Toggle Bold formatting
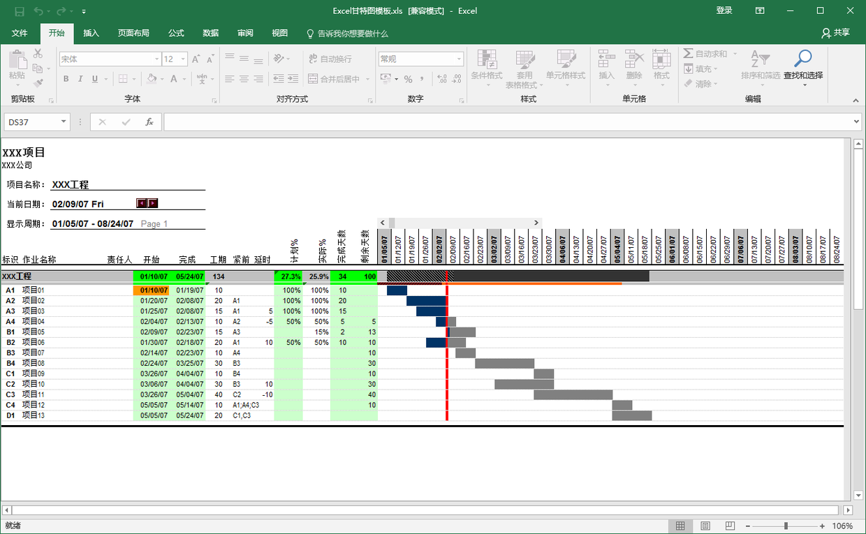Screen dimensions: 866x534 tap(66, 79)
